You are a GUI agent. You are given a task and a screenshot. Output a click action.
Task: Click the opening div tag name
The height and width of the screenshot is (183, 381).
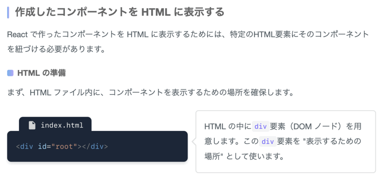27,146
